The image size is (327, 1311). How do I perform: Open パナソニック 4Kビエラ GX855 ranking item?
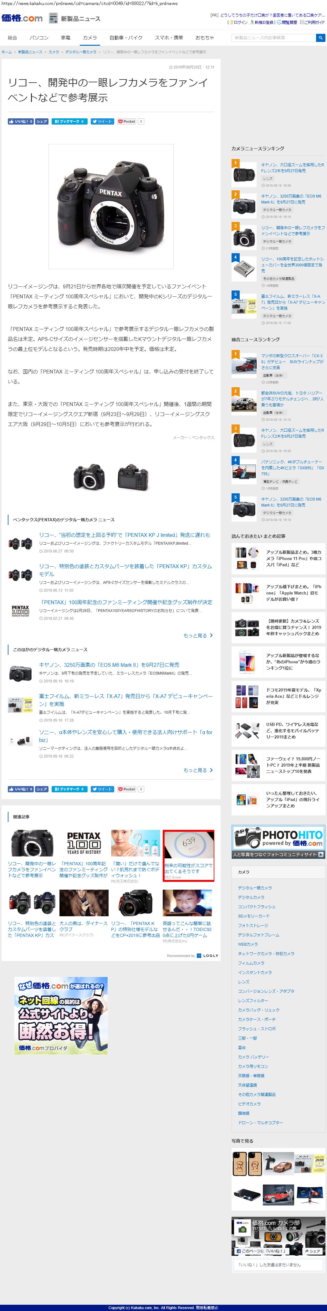click(292, 468)
